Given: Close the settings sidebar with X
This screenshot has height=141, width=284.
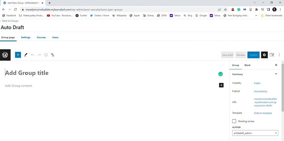Looking at the screenshot, I should (276, 65).
